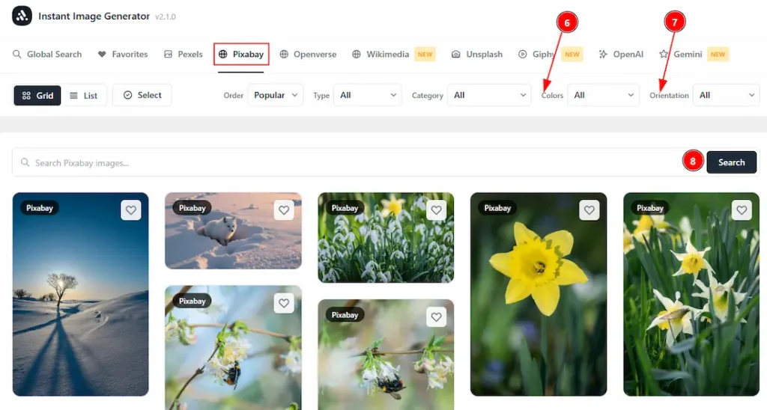Click the search icon inside the Pixabay search box
Viewport: 767px width, 410px height.
click(25, 162)
